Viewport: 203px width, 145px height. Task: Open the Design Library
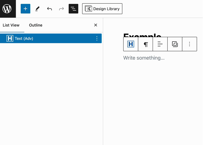tap(102, 9)
